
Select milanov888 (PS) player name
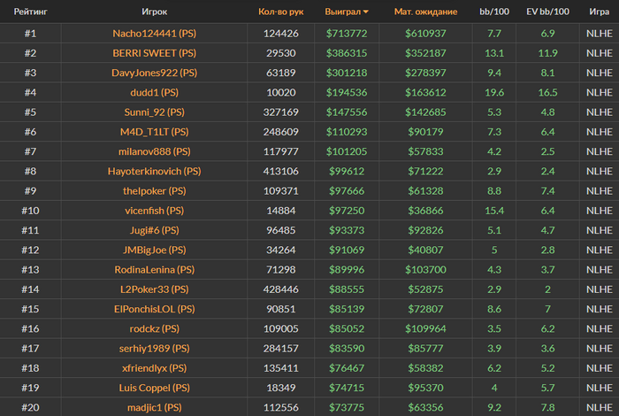pyautogui.click(x=155, y=151)
